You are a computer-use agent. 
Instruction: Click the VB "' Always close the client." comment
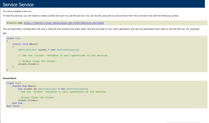[x=37, y=98]
